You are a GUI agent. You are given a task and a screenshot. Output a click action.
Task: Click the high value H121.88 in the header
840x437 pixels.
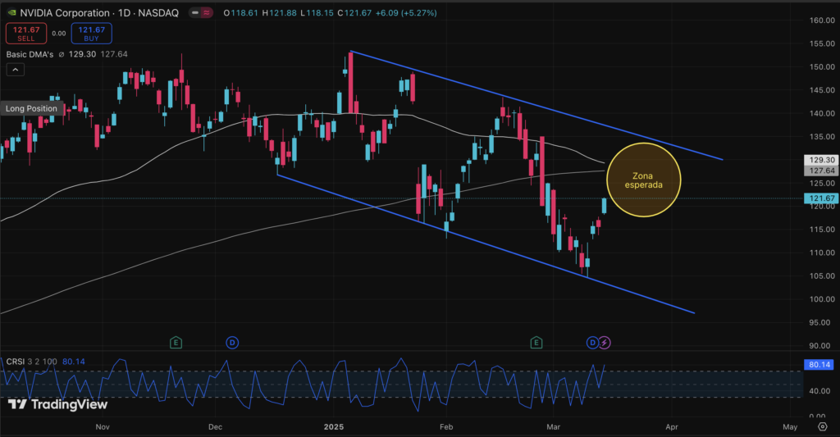pos(279,13)
